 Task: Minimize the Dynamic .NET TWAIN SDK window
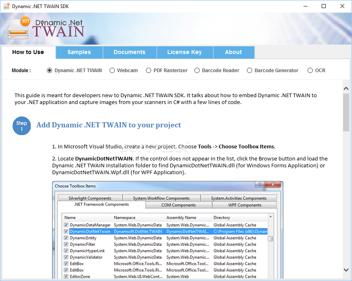[x=305, y=6]
